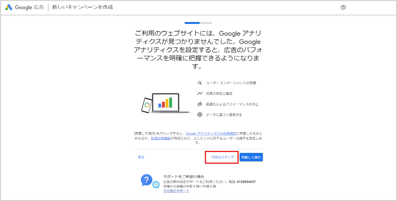Image resolution: width=397 pixels, height=201 pixels.
Task: Click the optimization performance chart icon
Action: tap(200, 104)
